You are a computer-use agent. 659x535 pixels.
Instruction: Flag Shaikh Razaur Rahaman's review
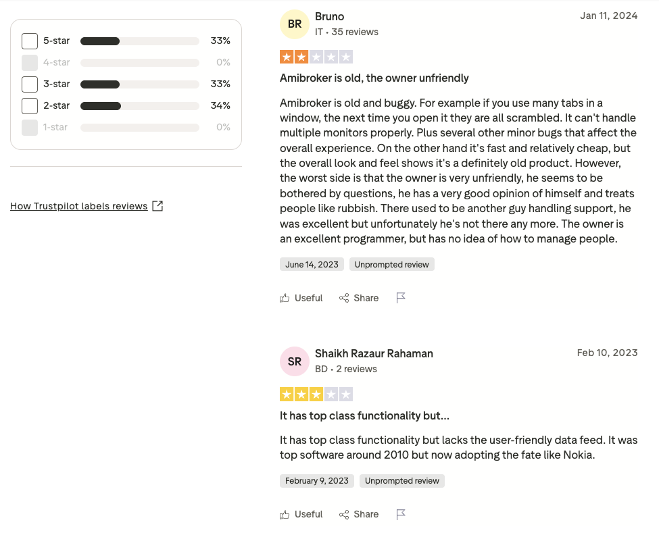[401, 514]
